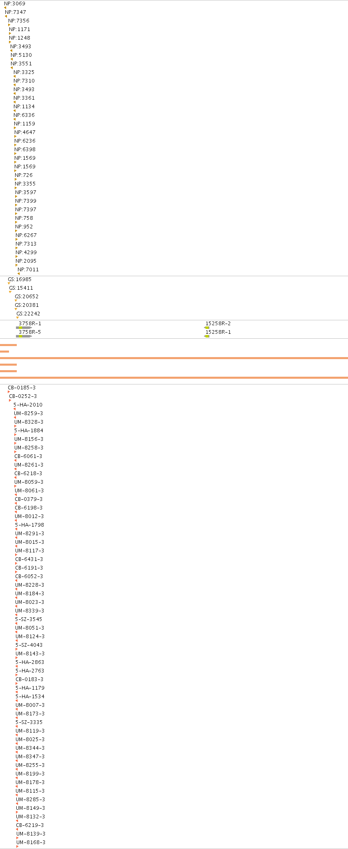The image size is (348, 849).
Task: Select feature 5-SZ-4043
Action: pos(29,645)
